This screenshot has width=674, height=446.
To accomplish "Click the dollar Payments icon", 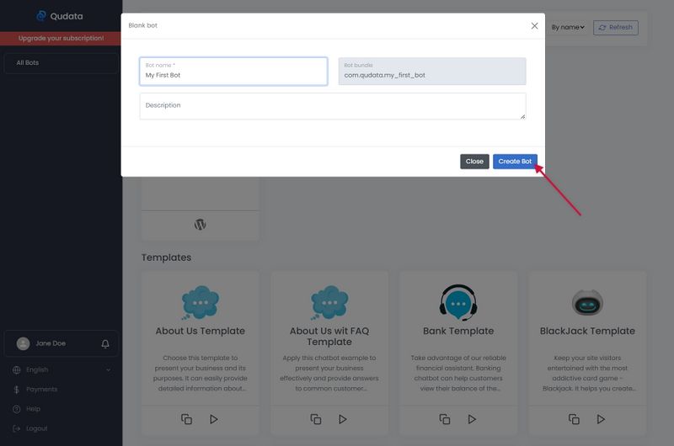I will [16, 390].
